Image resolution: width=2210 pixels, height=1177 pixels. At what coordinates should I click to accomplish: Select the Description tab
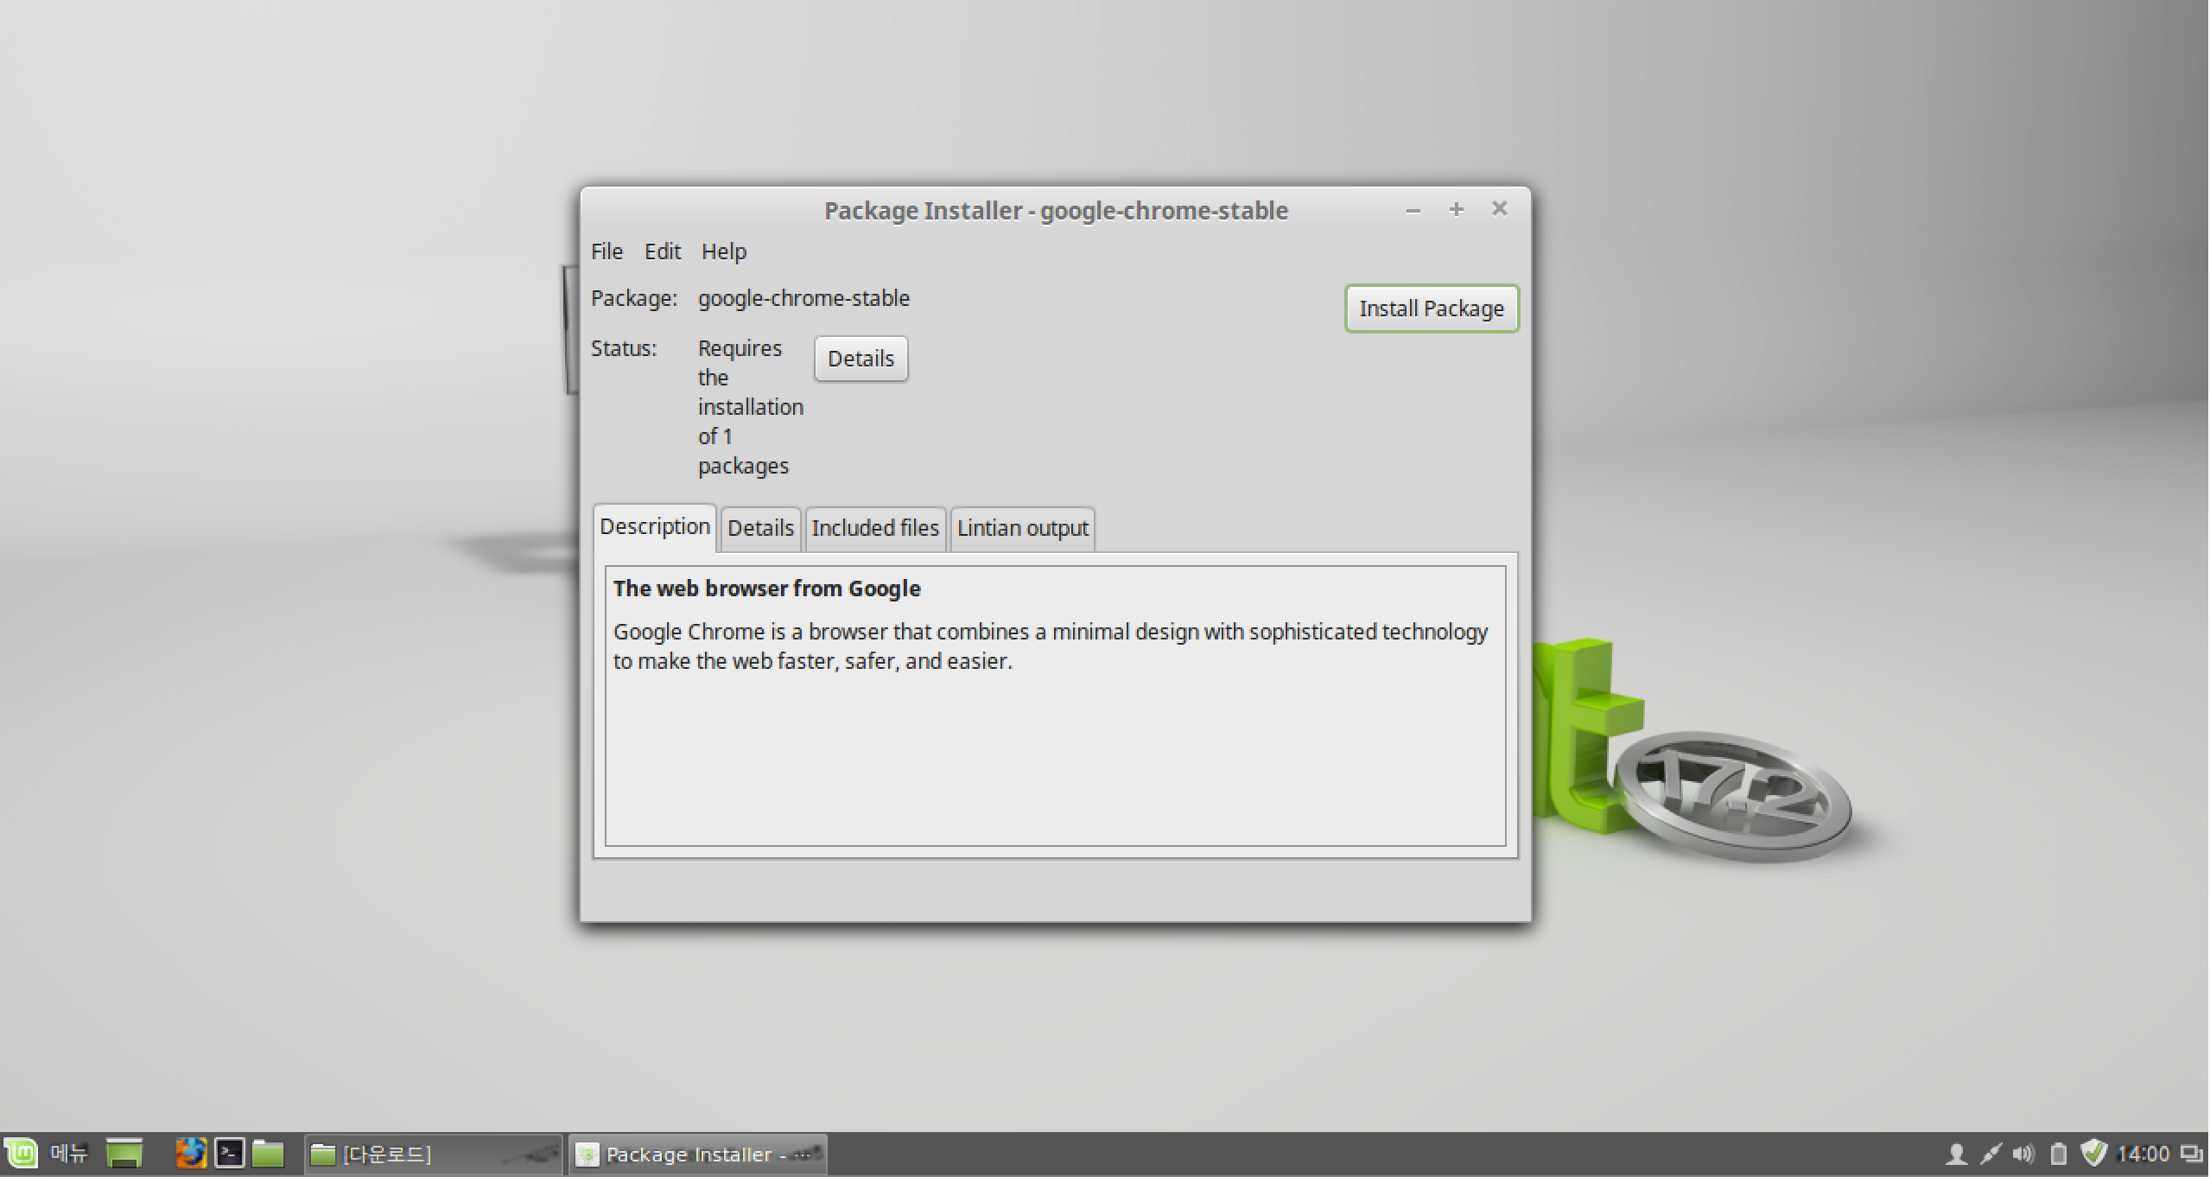[655, 527]
